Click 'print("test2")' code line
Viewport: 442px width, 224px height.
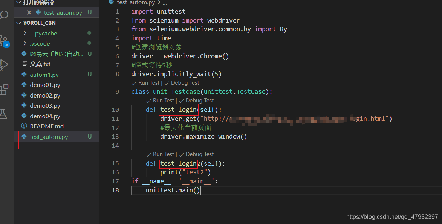[x=185, y=172]
